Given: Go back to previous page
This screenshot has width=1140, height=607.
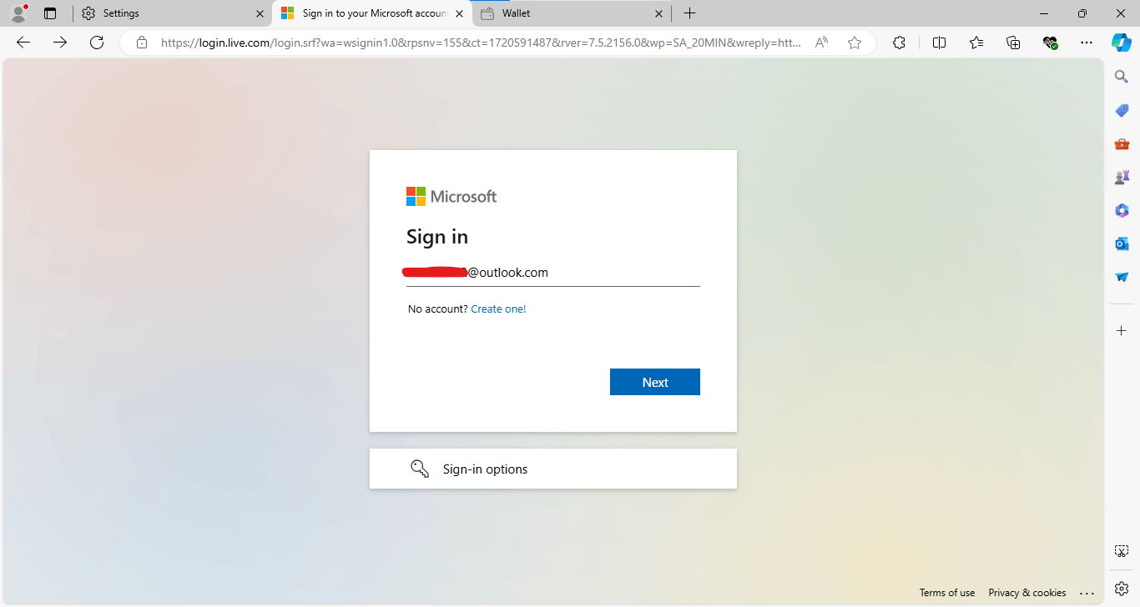Looking at the screenshot, I should 23,43.
